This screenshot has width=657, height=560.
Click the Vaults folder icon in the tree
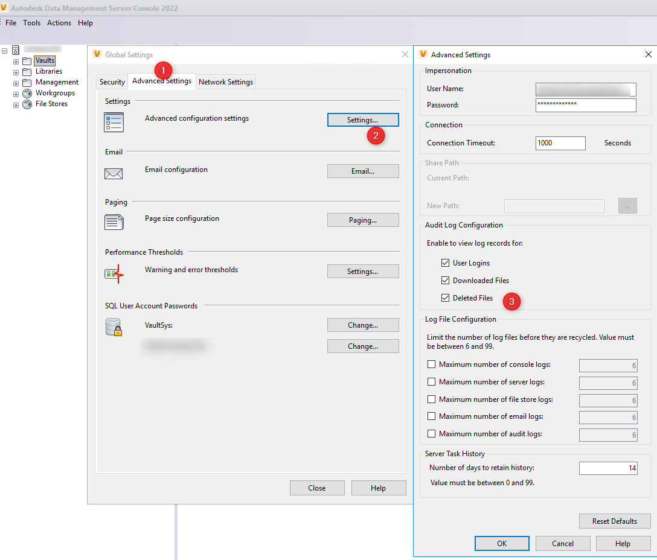click(x=26, y=60)
